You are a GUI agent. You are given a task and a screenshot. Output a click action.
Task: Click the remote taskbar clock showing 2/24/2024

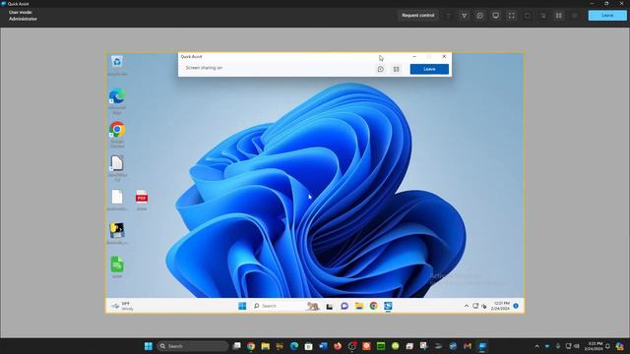[501, 306]
